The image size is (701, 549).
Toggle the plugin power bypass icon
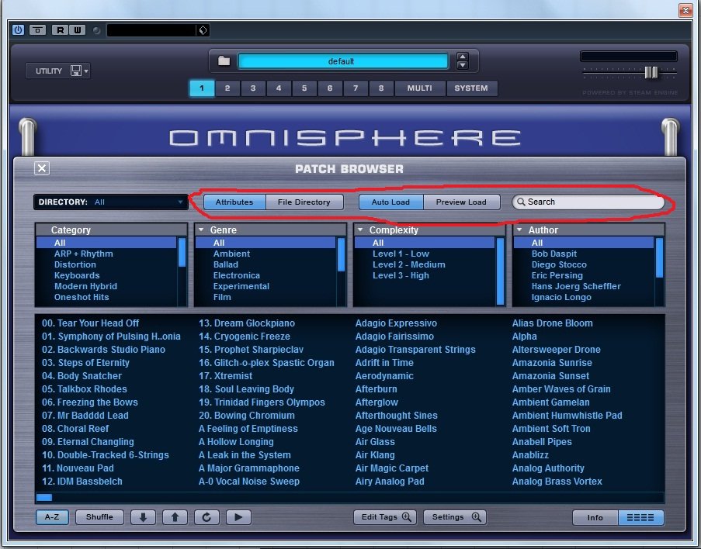(18, 30)
